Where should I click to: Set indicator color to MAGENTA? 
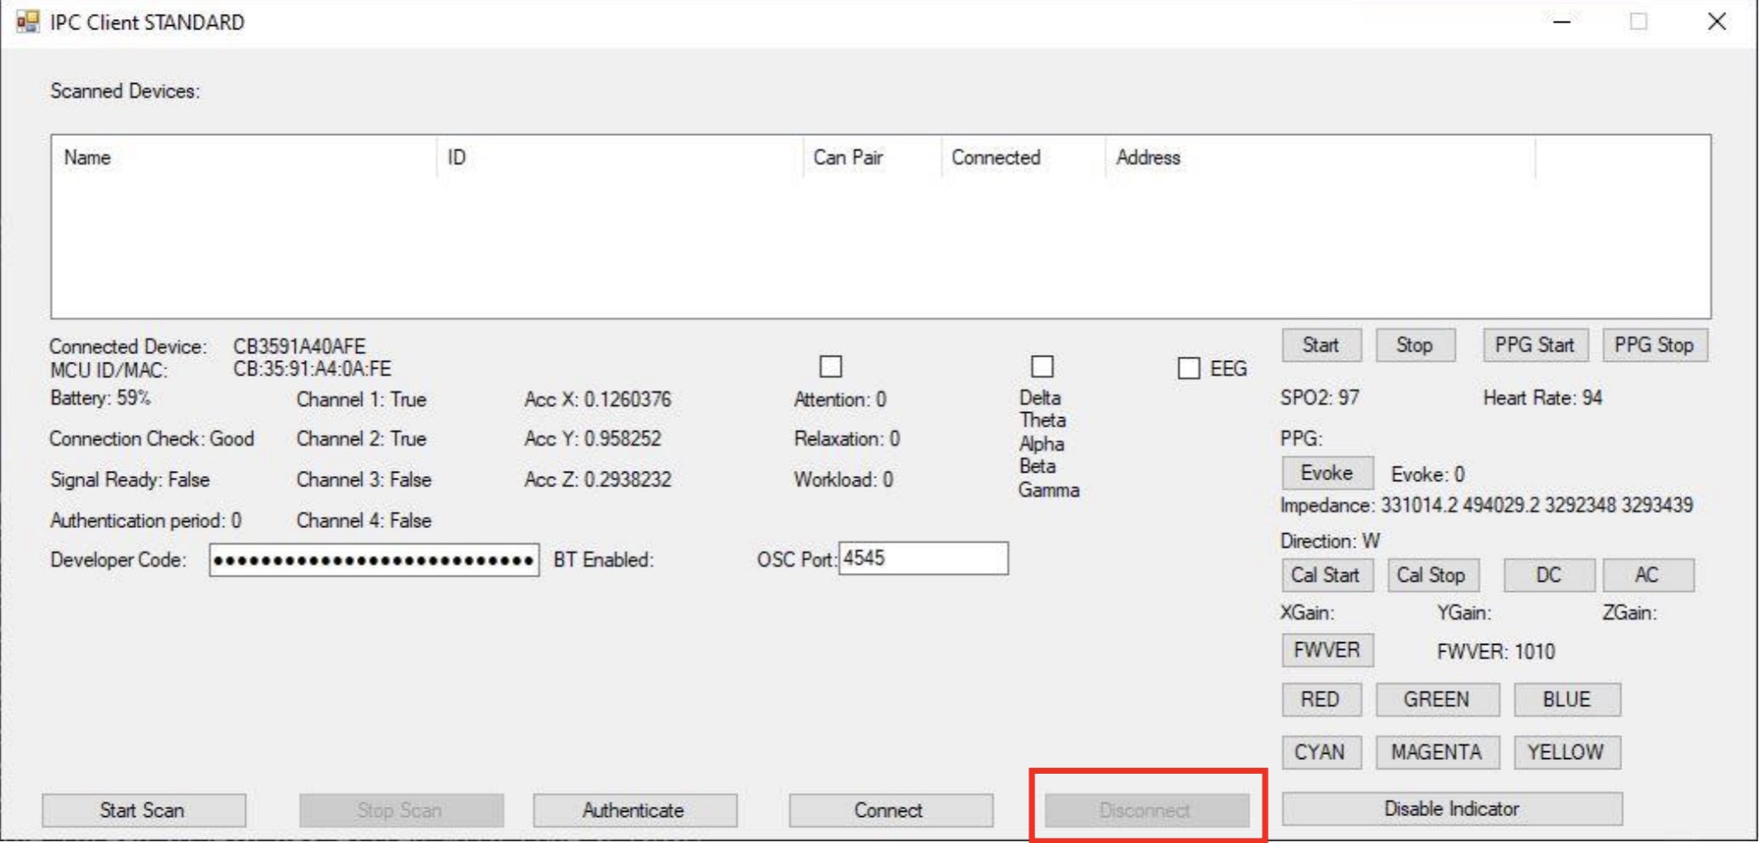pyautogui.click(x=1438, y=751)
